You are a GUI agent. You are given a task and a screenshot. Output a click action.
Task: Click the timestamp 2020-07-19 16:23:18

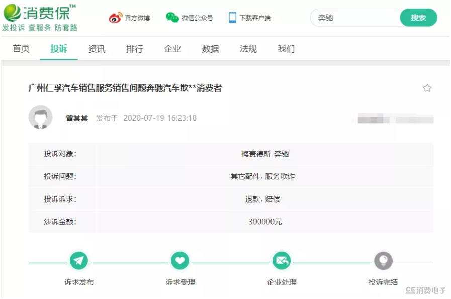click(160, 118)
